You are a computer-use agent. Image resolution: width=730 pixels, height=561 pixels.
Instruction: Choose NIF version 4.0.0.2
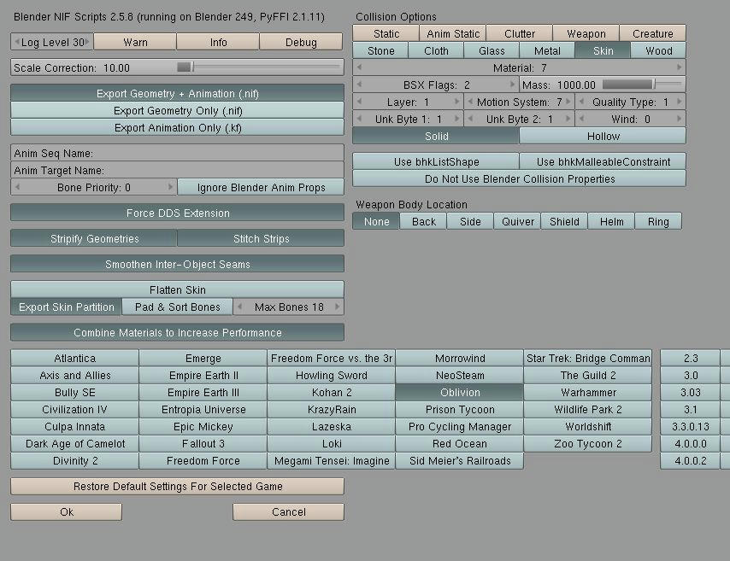[691, 460]
